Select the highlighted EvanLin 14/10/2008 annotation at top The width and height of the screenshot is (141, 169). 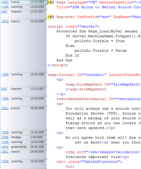[x=23, y=2]
